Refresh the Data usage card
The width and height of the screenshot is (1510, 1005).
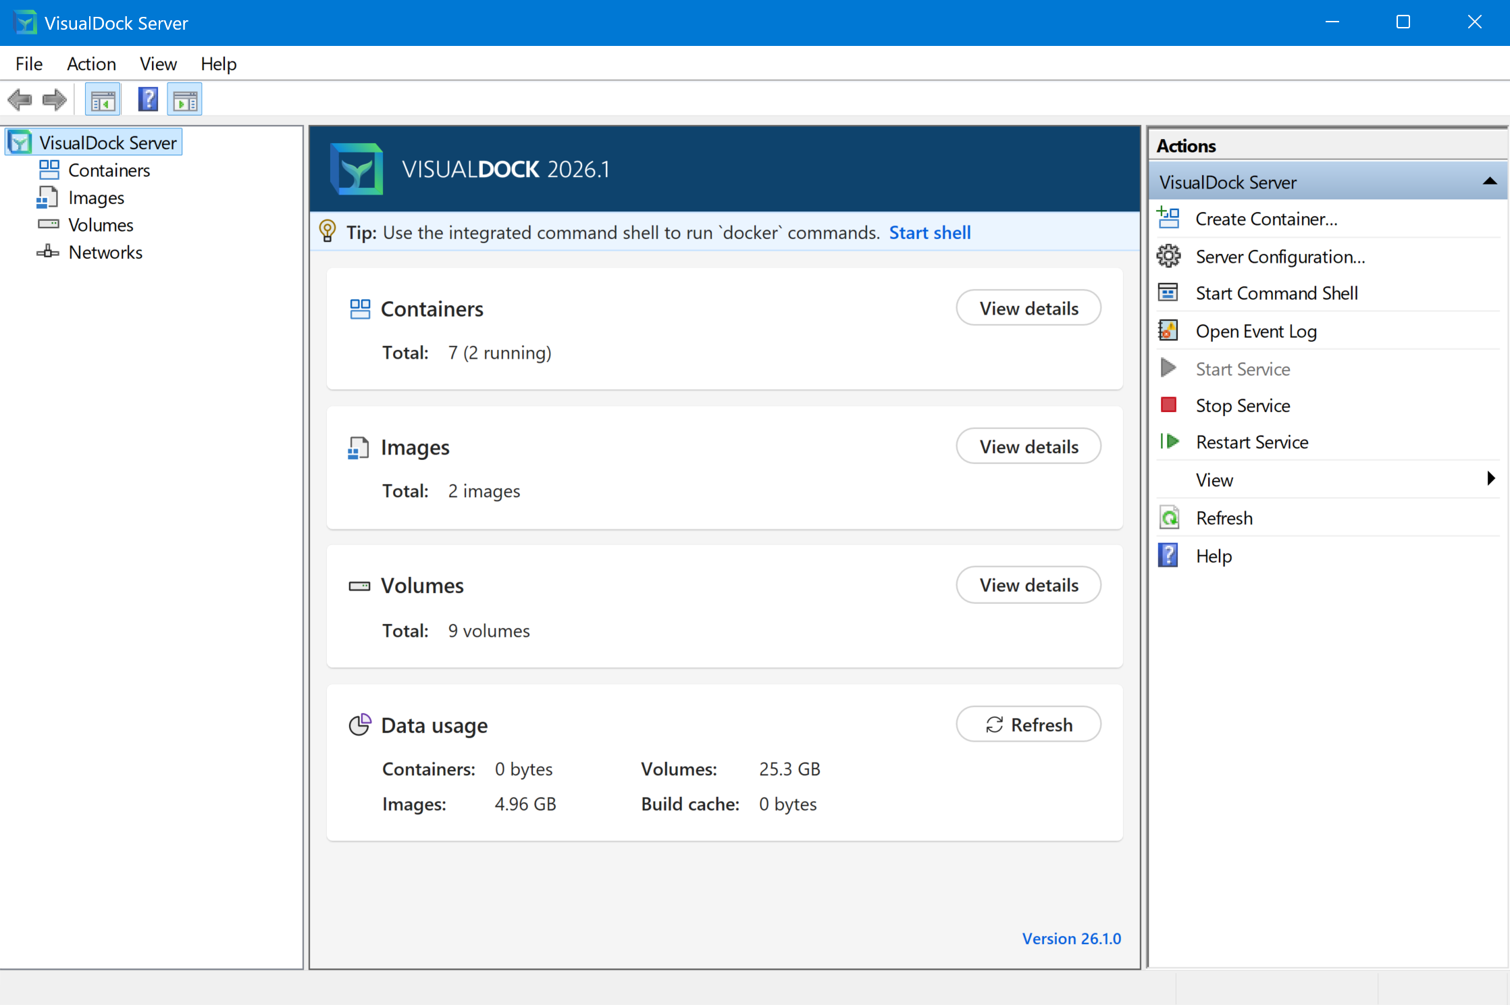1029,725
